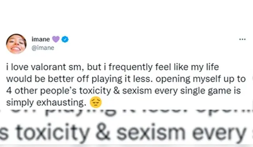Click the purple heart emoji beside imane

[56, 39]
